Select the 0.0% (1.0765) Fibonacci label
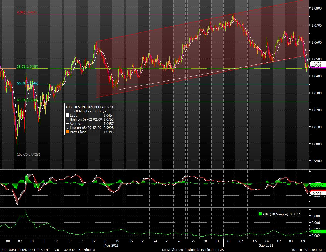This screenshot has height=252, width=326. [27, 12]
